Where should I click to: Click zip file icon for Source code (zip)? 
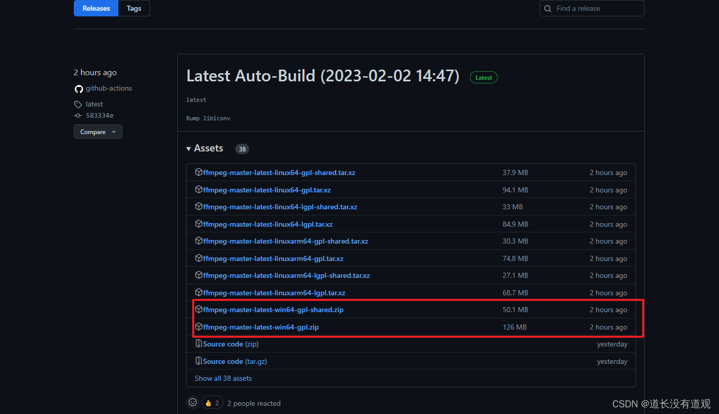click(x=199, y=344)
